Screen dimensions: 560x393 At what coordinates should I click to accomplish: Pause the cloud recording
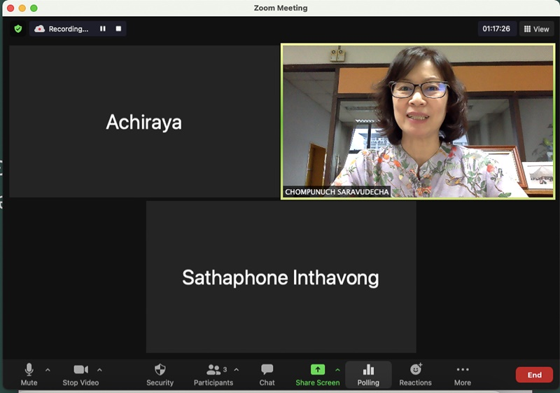coord(103,29)
